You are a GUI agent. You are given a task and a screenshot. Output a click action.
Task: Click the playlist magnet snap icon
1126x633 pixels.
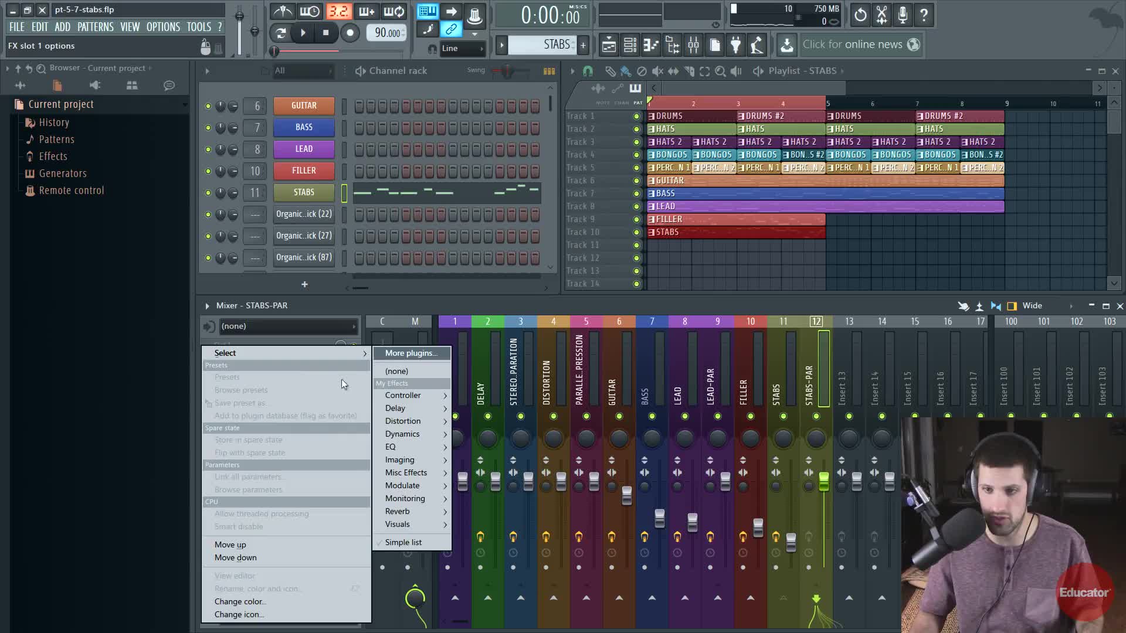588,71
